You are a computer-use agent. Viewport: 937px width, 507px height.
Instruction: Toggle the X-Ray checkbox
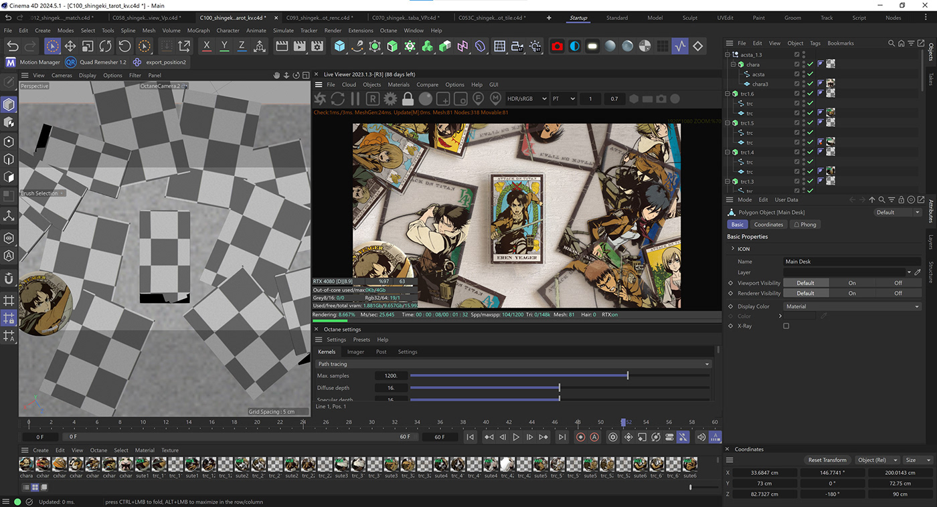click(x=786, y=326)
